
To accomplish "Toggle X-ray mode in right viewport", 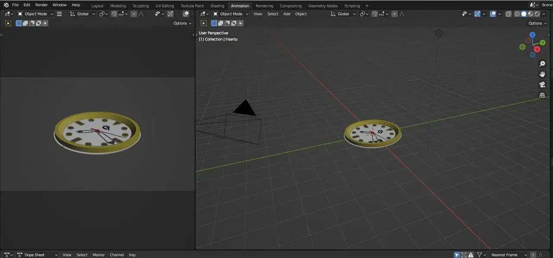I will [508, 14].
